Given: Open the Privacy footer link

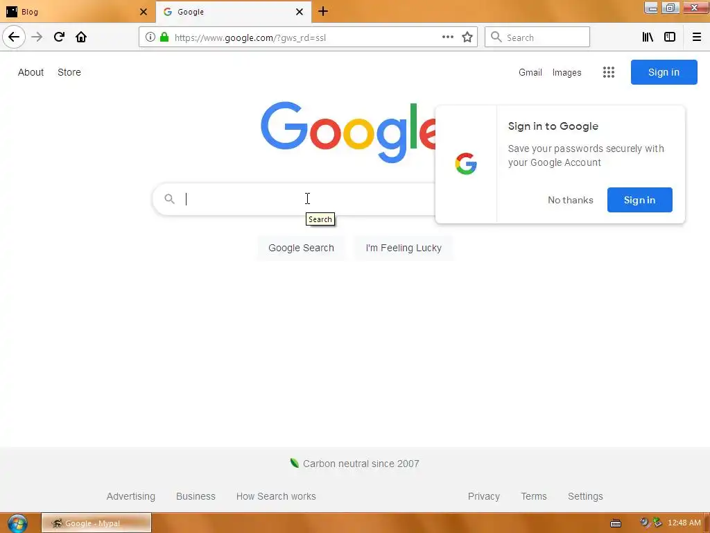Looking at the screenshot, I should coord(483,496).
